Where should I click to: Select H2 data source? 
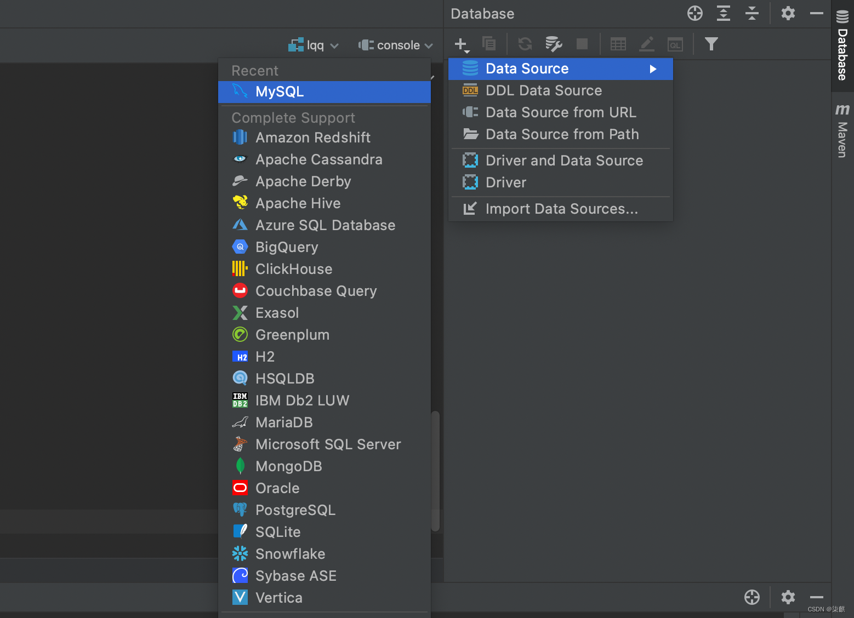(x=324, y=357)
